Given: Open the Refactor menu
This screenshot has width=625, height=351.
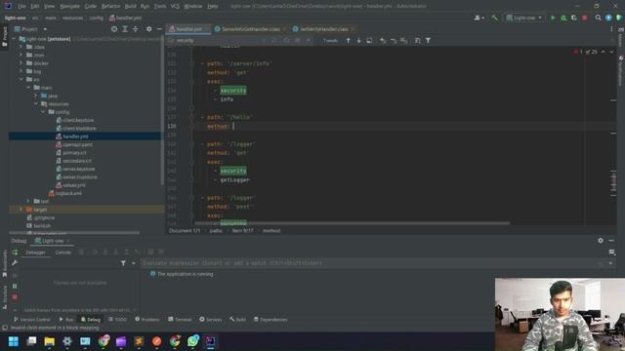Looking at the screenshot, I should pos(110,6).
